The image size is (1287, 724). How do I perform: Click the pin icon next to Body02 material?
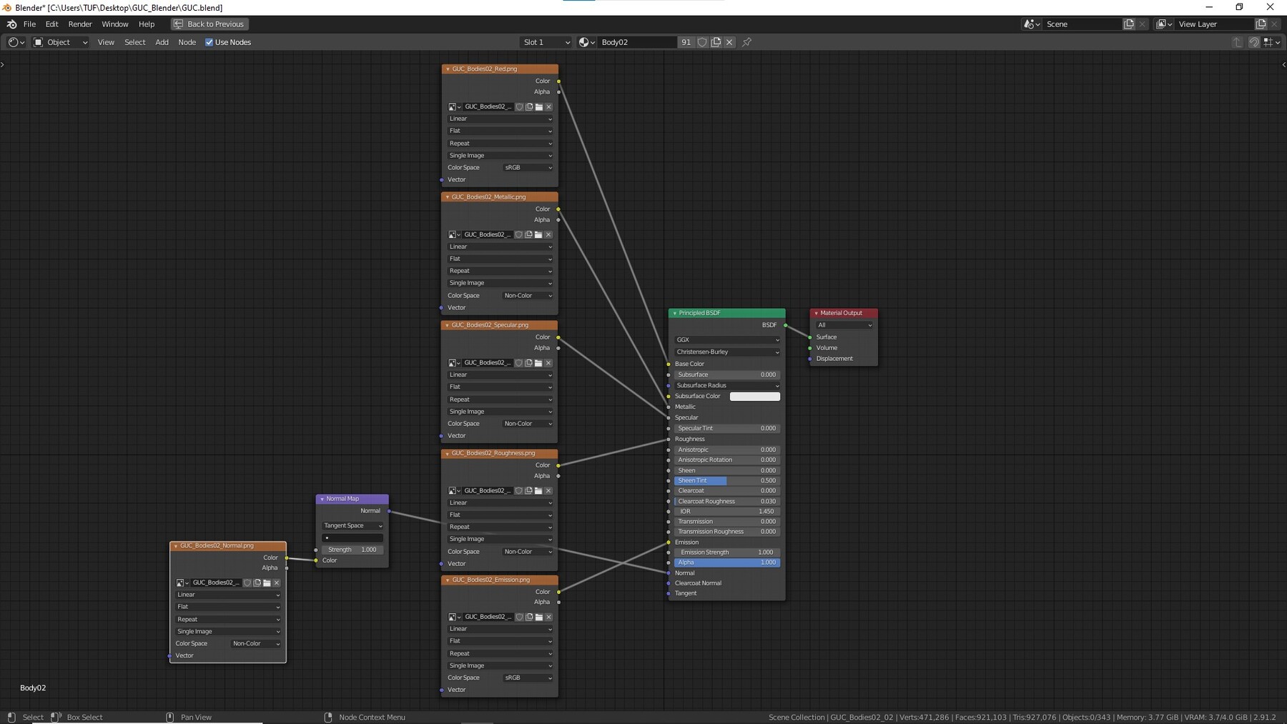tap(746, 42)
